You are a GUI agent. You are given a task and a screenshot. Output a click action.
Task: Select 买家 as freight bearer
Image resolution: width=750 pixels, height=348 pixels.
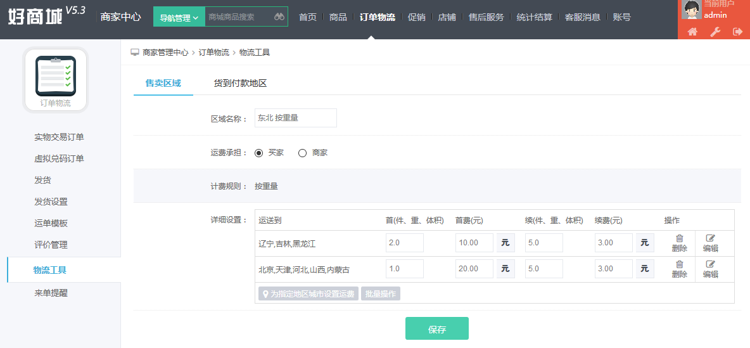[x=259, y=153]
